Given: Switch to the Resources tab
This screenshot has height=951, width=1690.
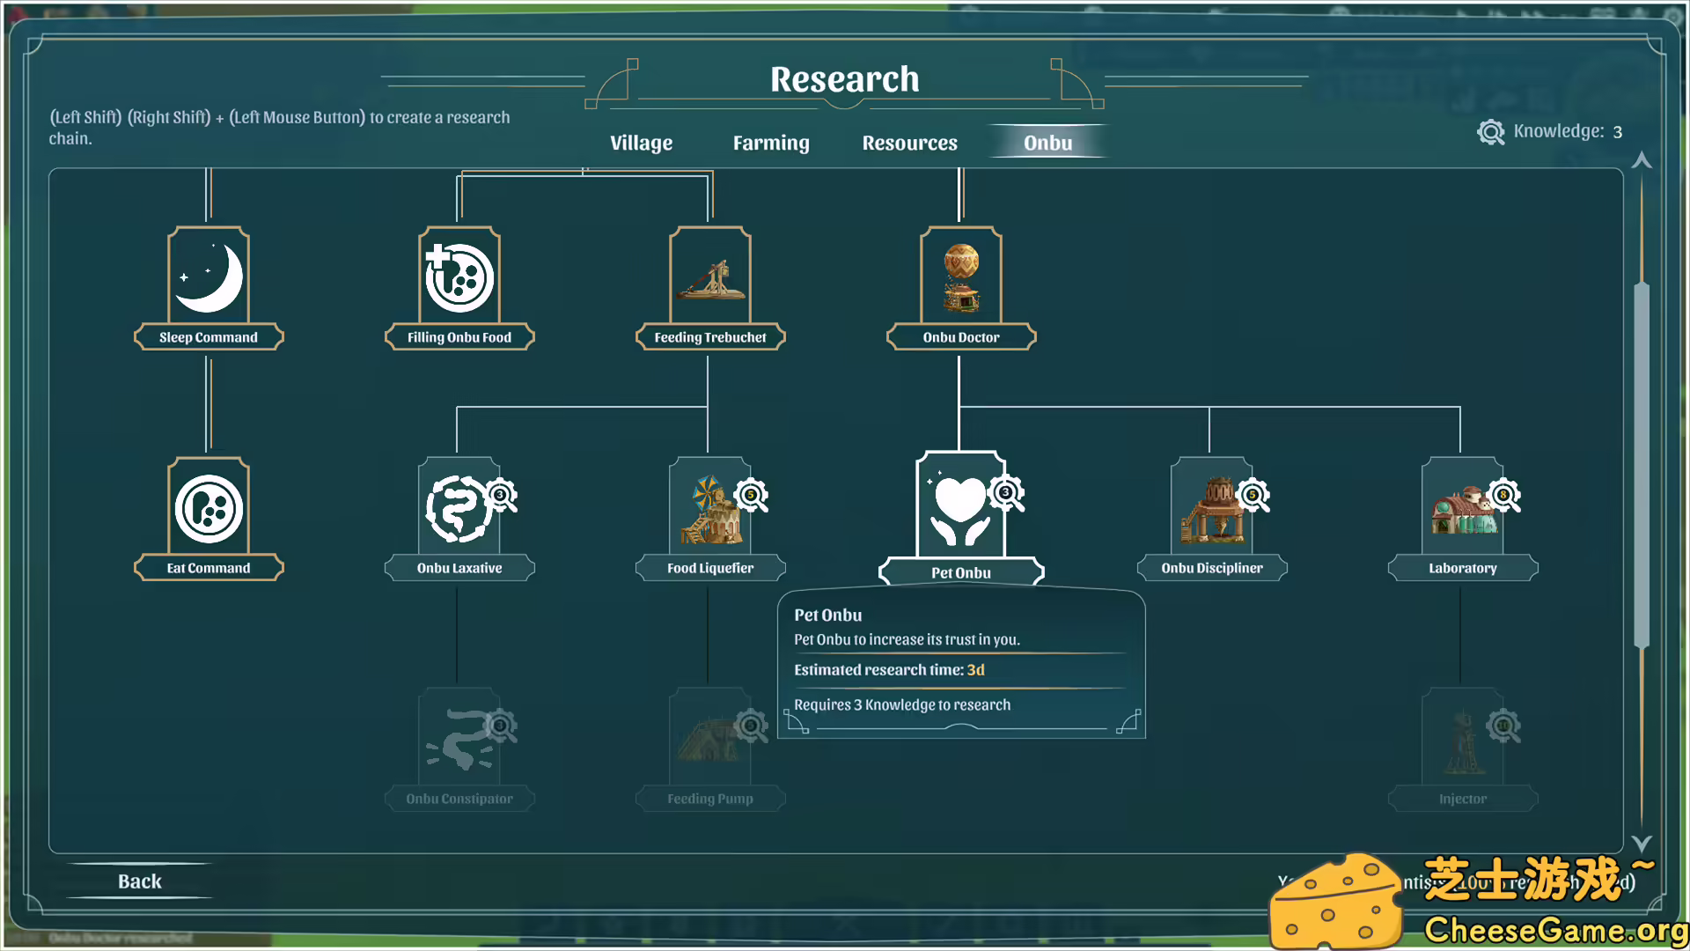Looking at the screenshot, I should click(x=909, y=143).
